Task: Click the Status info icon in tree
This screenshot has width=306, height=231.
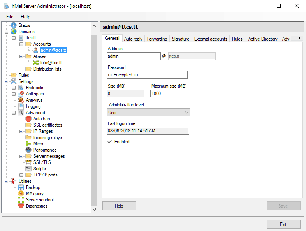Action: [x=14, y=25]
